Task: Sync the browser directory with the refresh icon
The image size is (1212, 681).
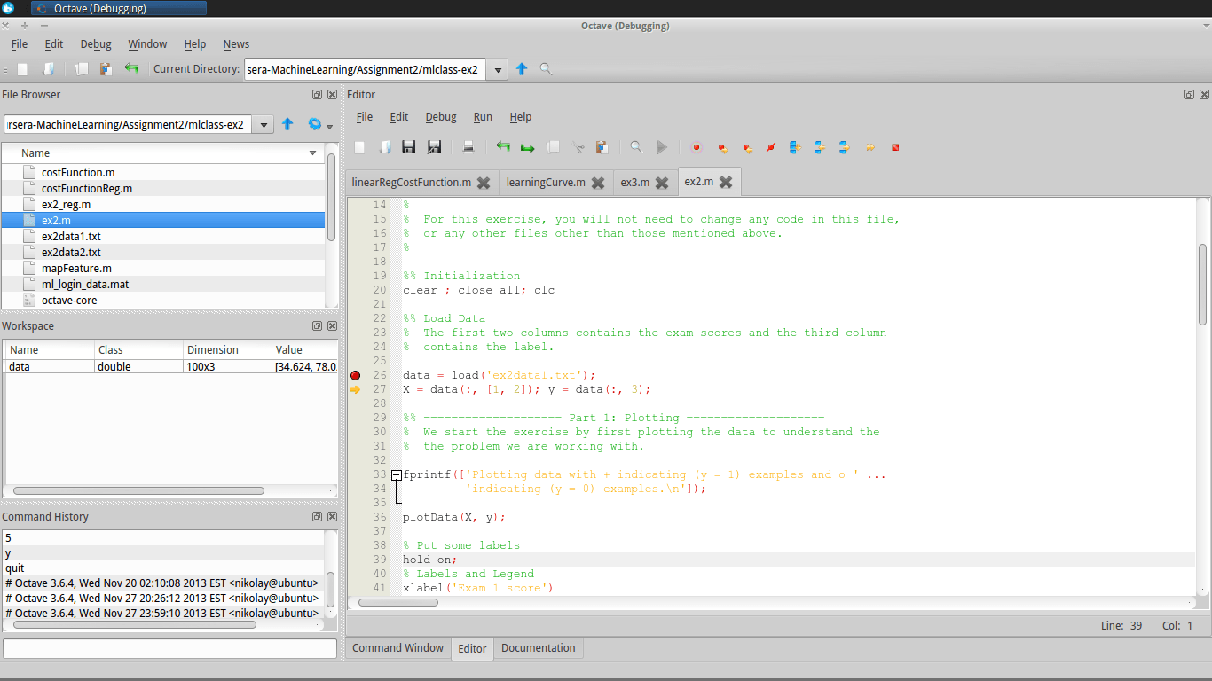Action: 314,124
